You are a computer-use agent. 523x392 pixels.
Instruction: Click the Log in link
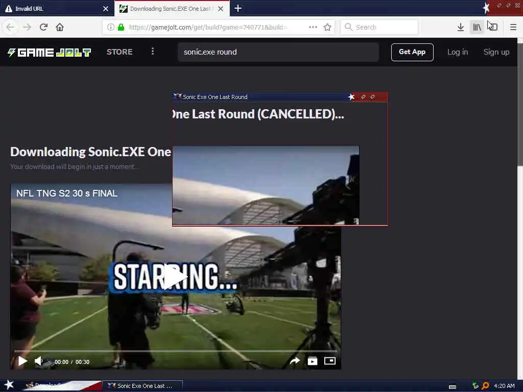click(458, 52)
